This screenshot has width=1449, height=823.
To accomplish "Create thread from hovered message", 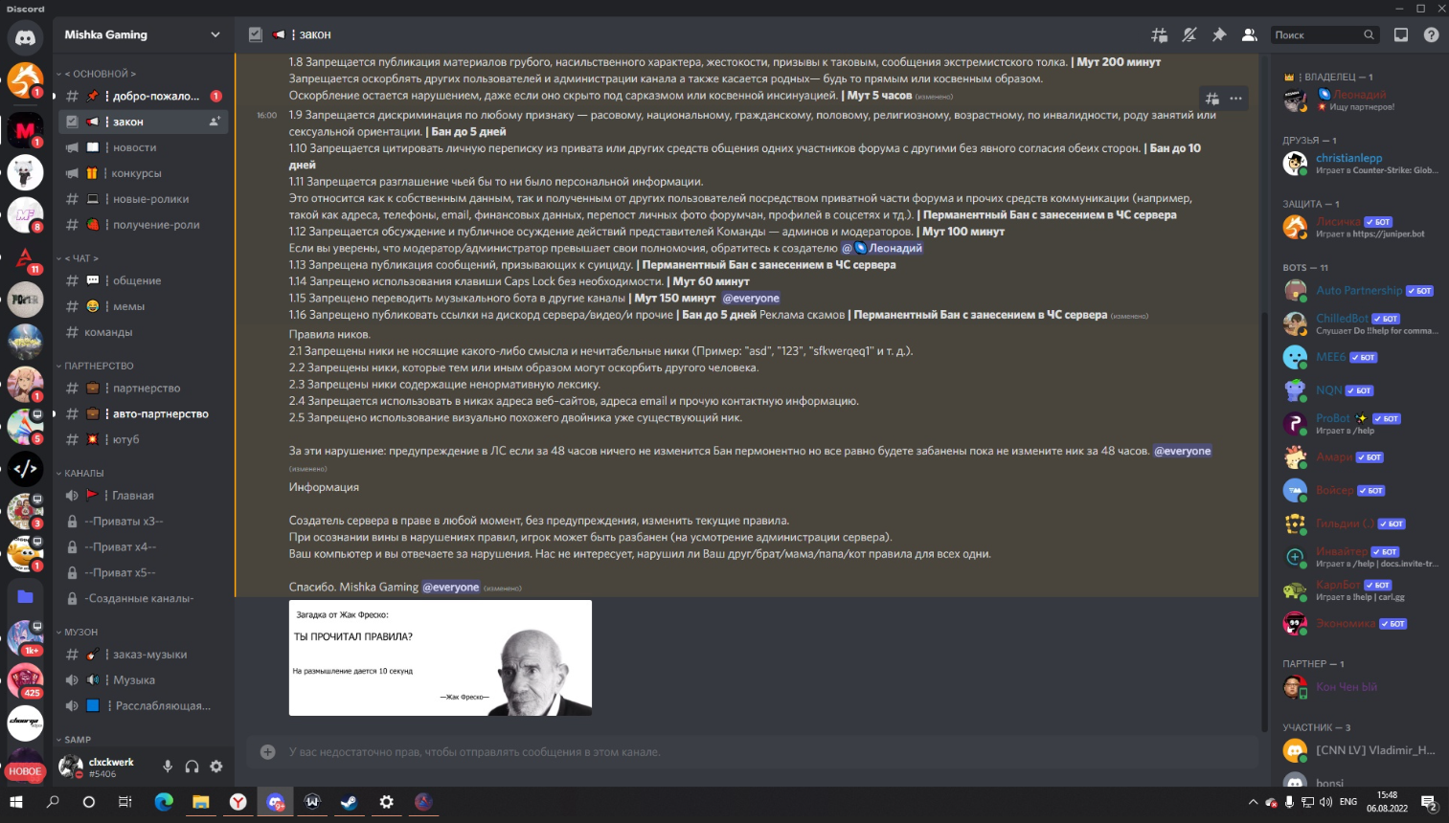I will click(x=1212, y=99).
